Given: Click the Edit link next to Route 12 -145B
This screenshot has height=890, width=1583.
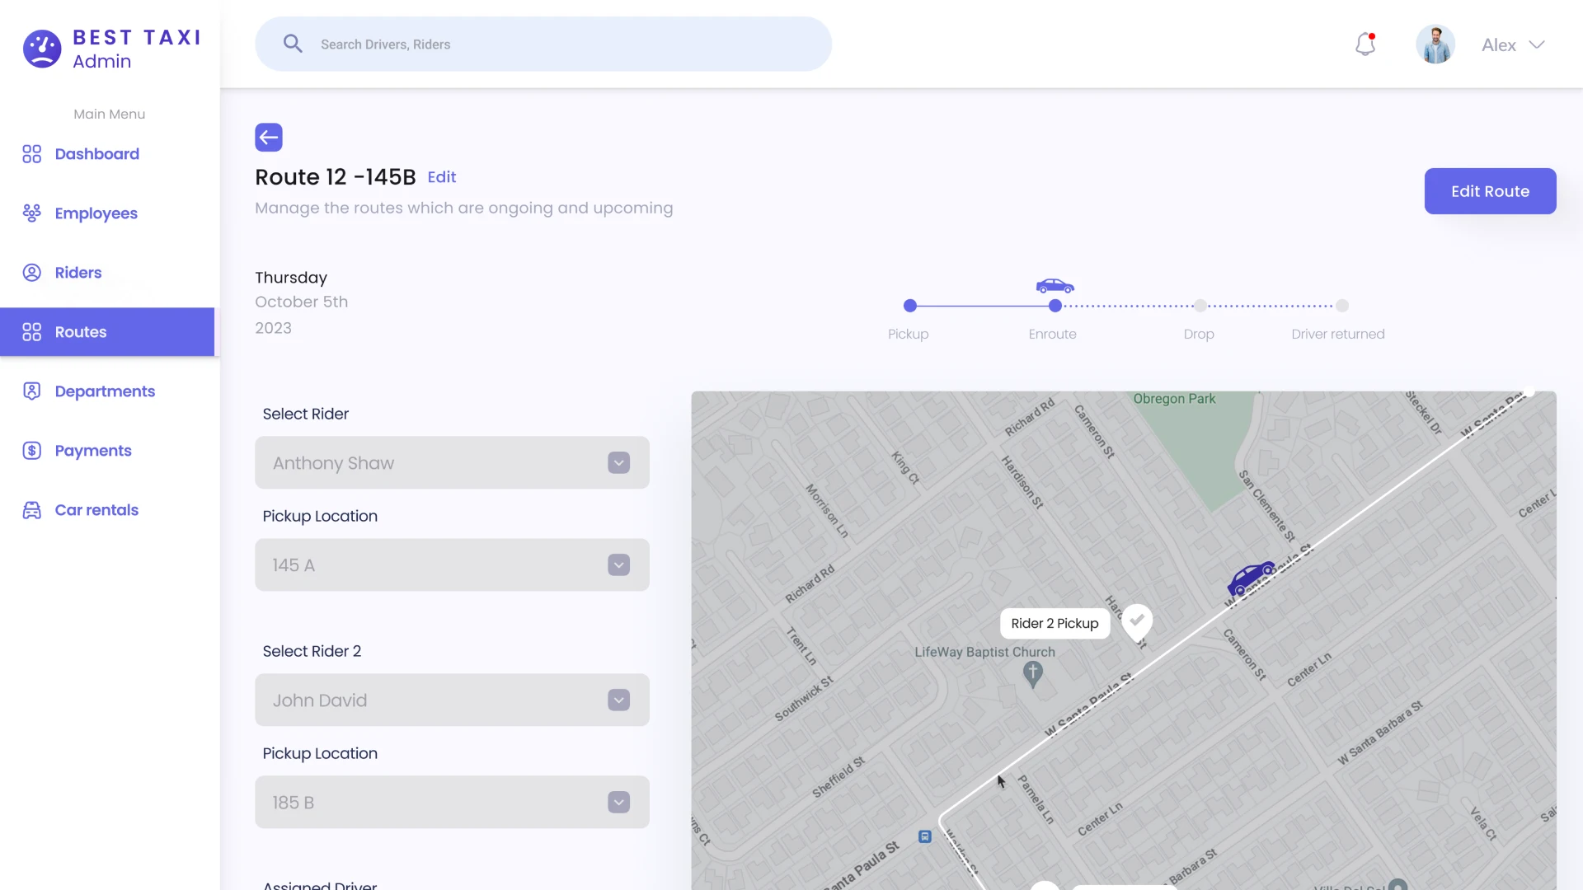Looking at the screenshot, I should (442, 176).
